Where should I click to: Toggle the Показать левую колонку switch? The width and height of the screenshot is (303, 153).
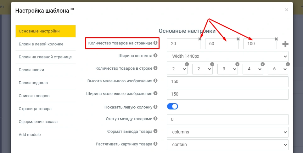pos(172,107)
